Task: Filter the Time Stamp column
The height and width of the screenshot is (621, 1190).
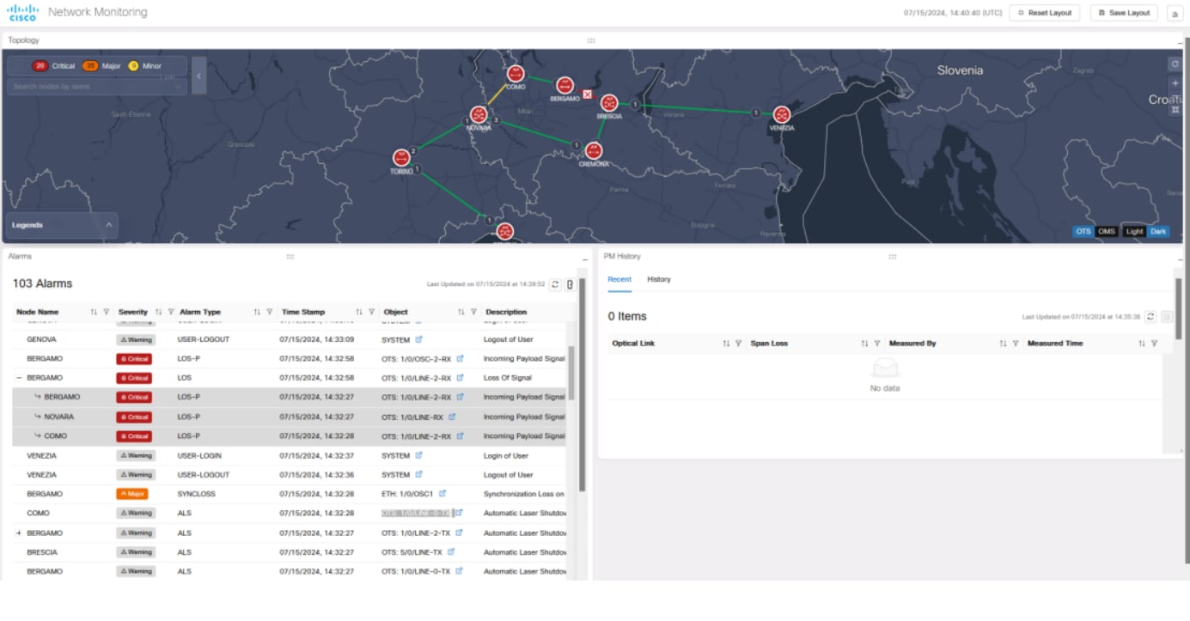Action: [x=371, y=312]
